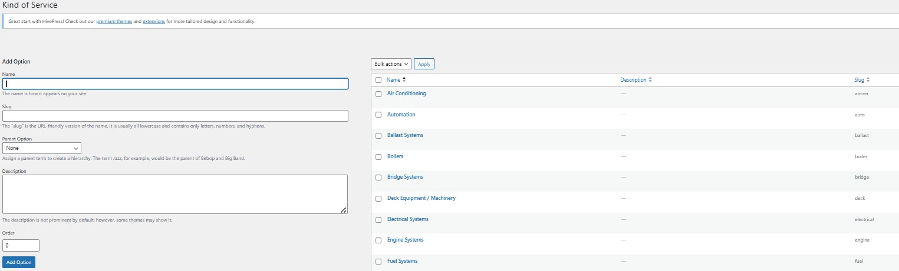Select the Order number field

tap(21, 246)
